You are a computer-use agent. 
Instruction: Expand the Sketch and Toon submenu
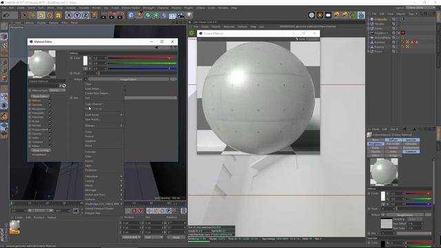104,194
